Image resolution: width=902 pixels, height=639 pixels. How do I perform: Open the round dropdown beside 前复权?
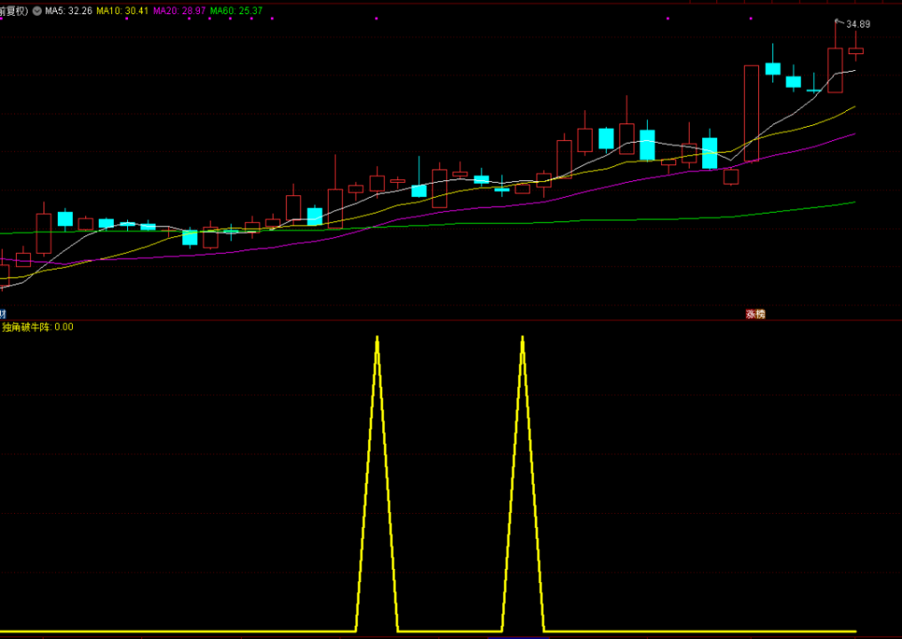tap(37, 11)
